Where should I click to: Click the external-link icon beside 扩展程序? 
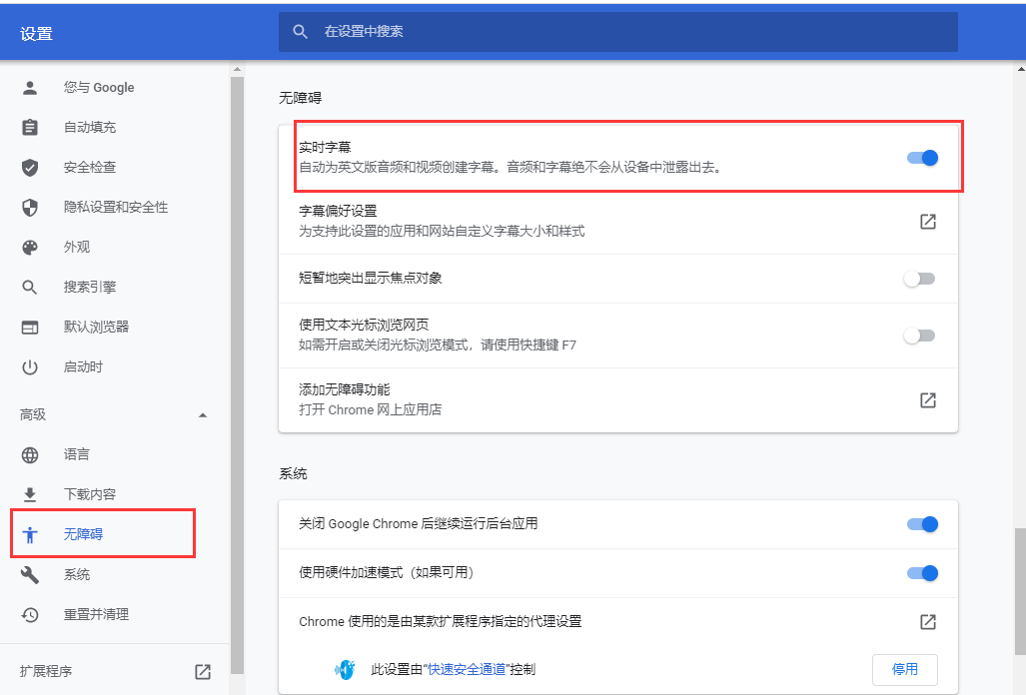(x=203, y=671)
